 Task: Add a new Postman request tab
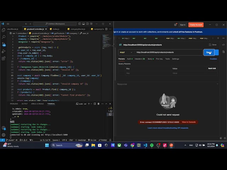coord(218,38)
